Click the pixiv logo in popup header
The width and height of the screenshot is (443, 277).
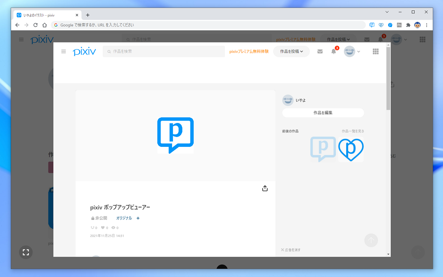(x=84, y=52)
